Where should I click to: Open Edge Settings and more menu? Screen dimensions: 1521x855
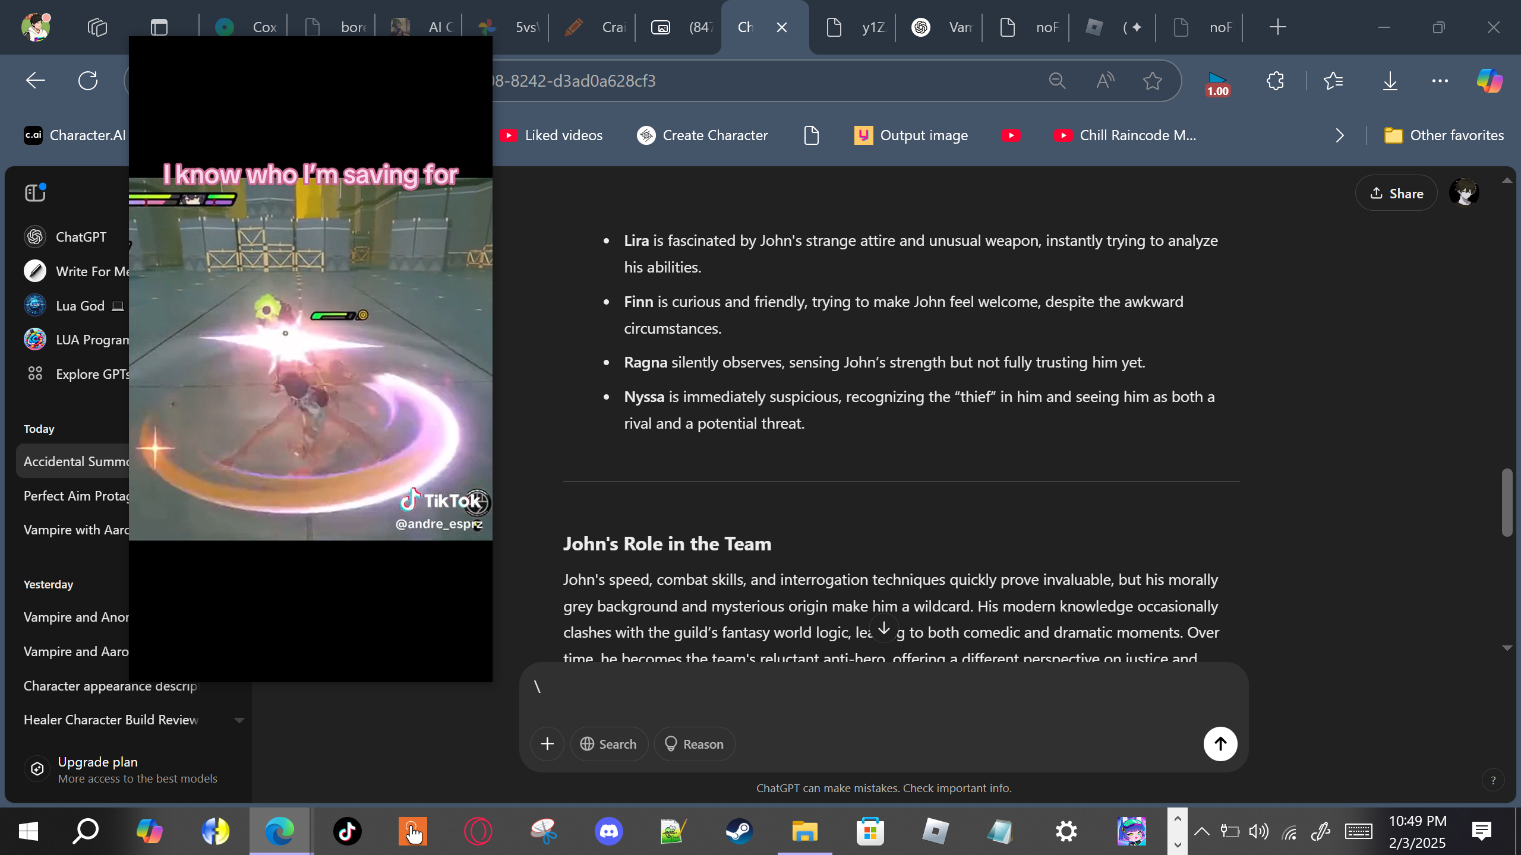tap(1440, 81)
